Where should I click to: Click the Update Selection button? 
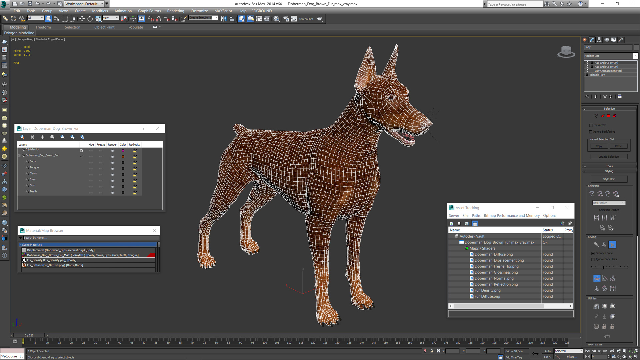click(x=608, y=157)
